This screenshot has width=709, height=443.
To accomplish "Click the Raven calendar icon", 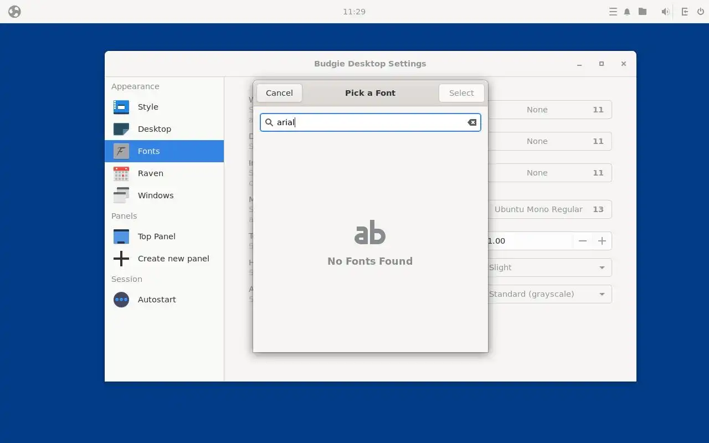I will pos(121,173).
